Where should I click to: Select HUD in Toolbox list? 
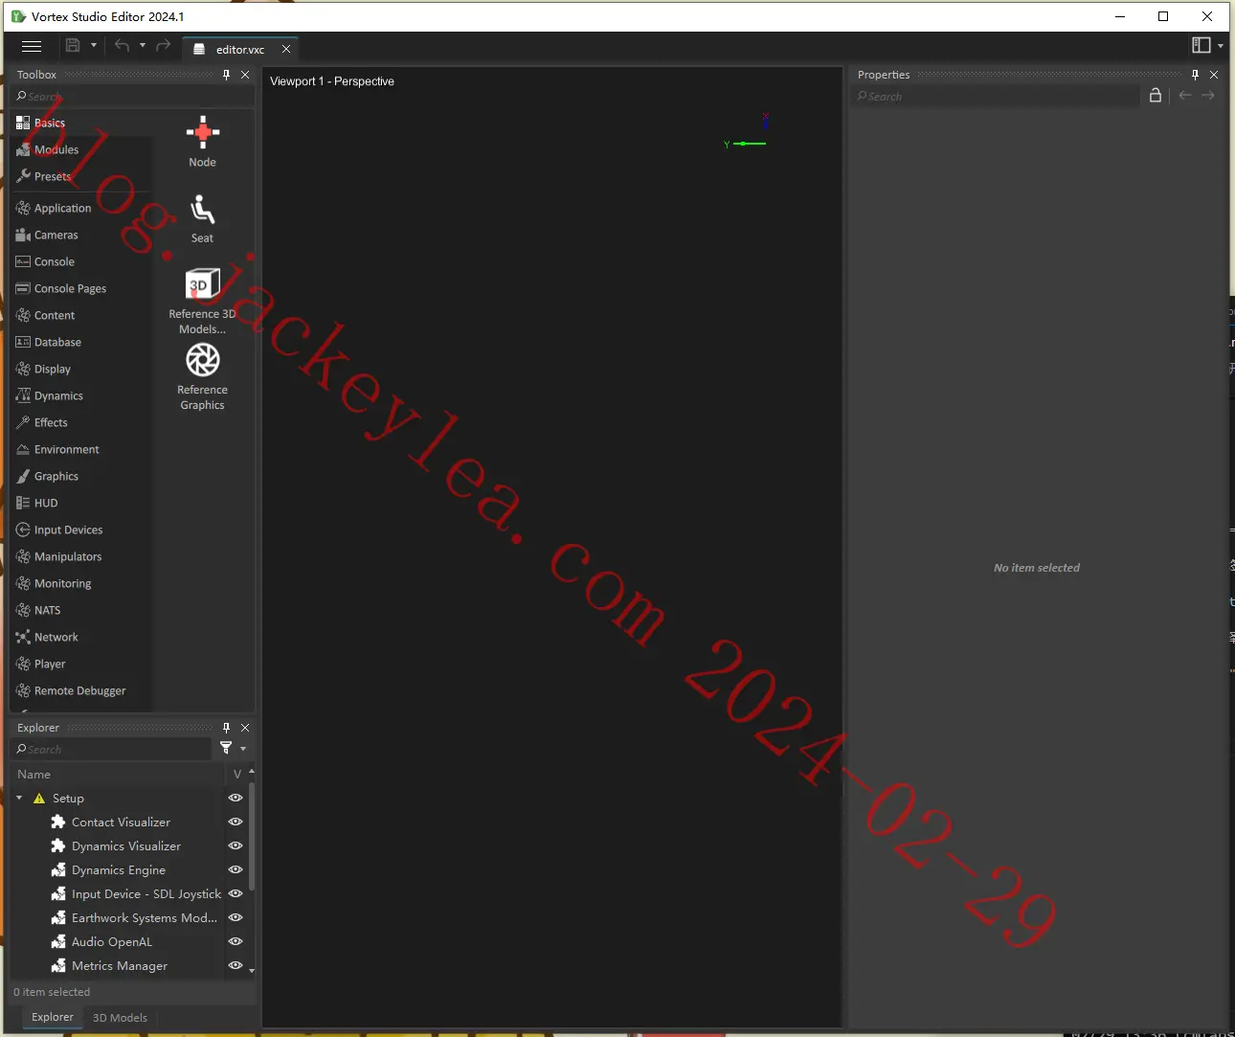(x=79, y=503)
